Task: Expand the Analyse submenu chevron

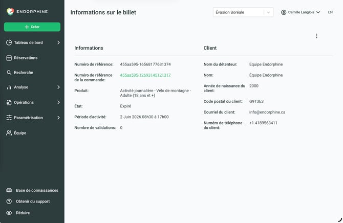Action: [58, 87]
